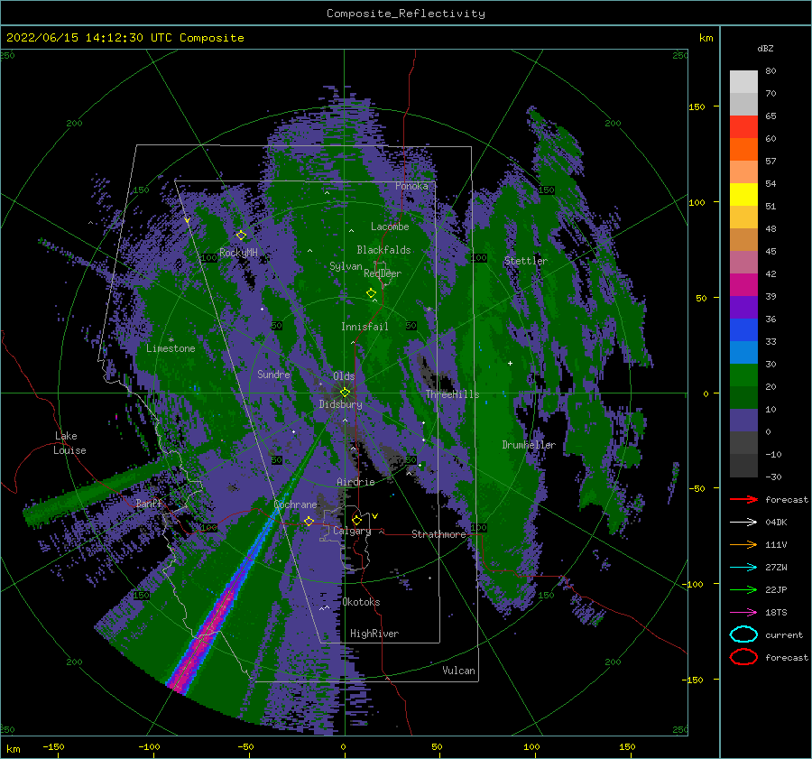Pick the light gray 70-80 dBZ swatch
The width and height of the screenshot is (812, 759).
pyautogui.click(x=743, y=82)
